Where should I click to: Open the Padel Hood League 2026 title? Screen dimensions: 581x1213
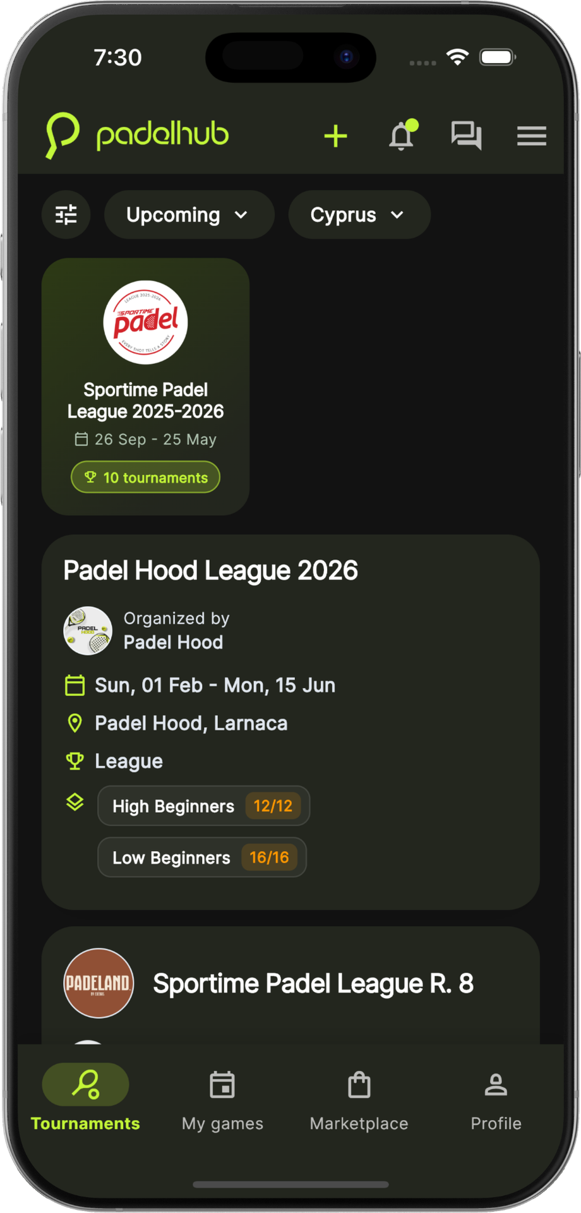(210, 570)
